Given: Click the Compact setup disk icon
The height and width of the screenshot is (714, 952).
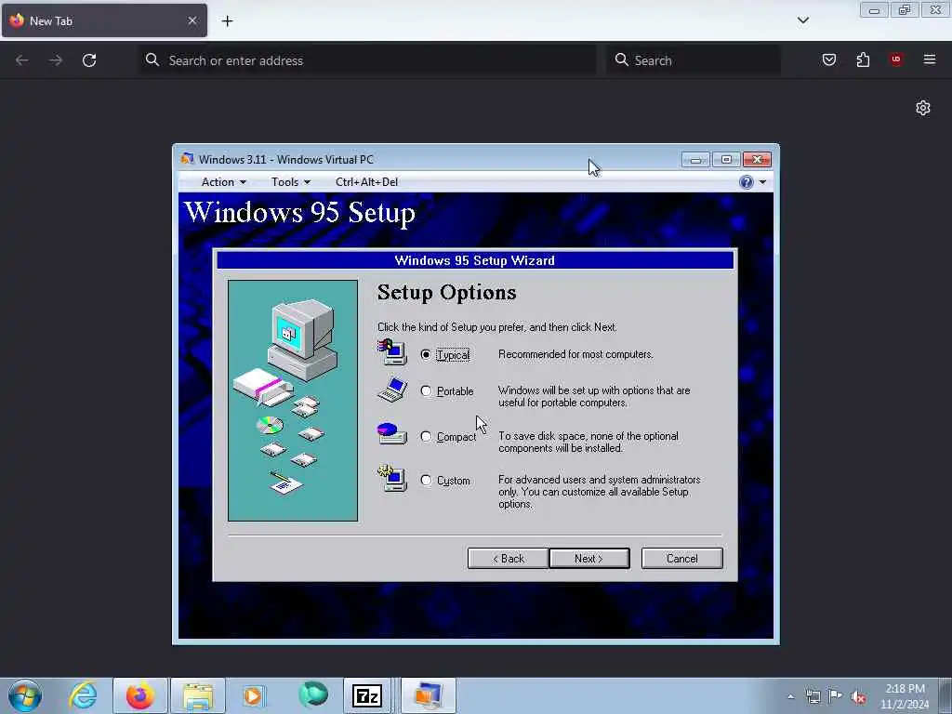Looking at the screenshot, I should [392, 433].
